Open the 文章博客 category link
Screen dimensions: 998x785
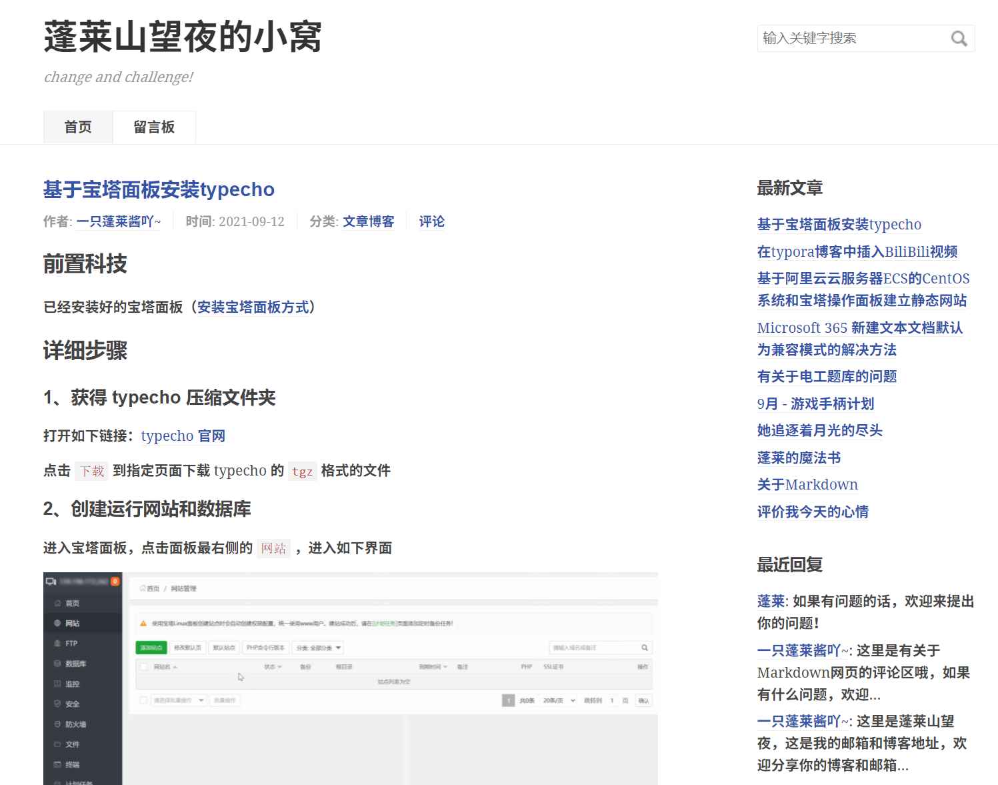[368, 221]
